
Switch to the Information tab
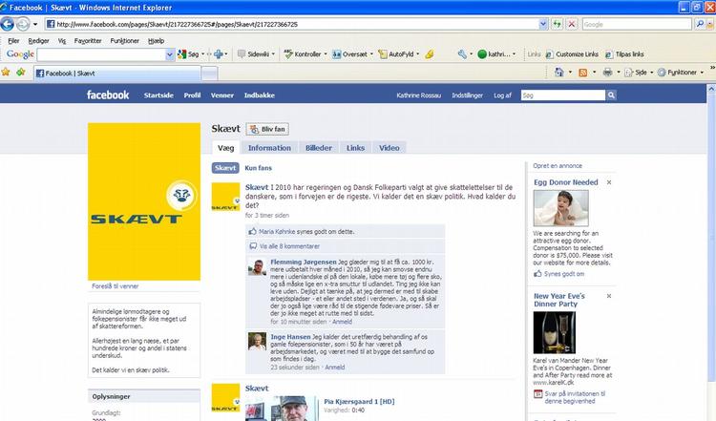268,148
